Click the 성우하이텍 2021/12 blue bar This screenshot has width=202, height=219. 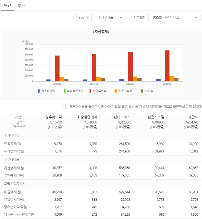(x=85, y=80)
